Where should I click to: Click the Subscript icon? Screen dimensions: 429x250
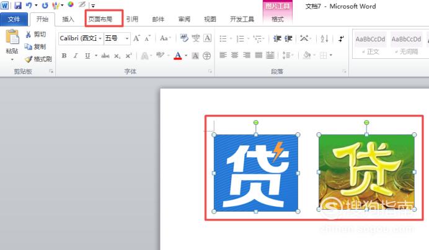pyautogui.click(x=117, y=56)
